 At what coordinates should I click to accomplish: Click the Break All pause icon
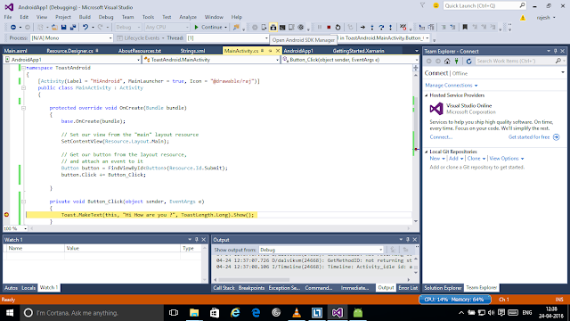320,28
